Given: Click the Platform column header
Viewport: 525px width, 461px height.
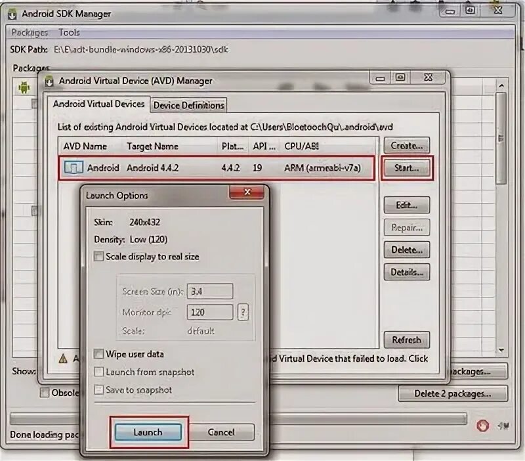Looking at the screenshot, I should [x=232, y=146].
